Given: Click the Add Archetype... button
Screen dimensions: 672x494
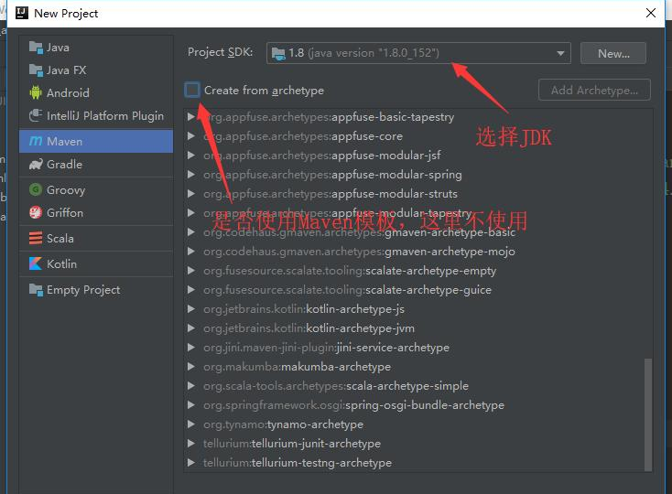Looking at the screenshot, I should tap(594, 90).
